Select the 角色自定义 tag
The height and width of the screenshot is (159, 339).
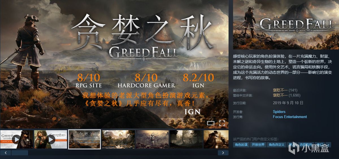pos(277,145)
